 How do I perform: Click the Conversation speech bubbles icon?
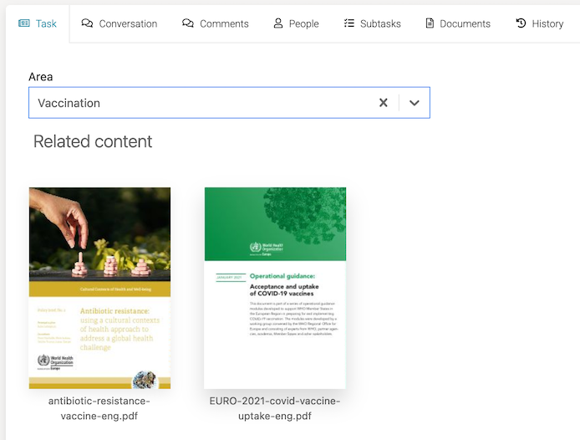coord(87,23)
